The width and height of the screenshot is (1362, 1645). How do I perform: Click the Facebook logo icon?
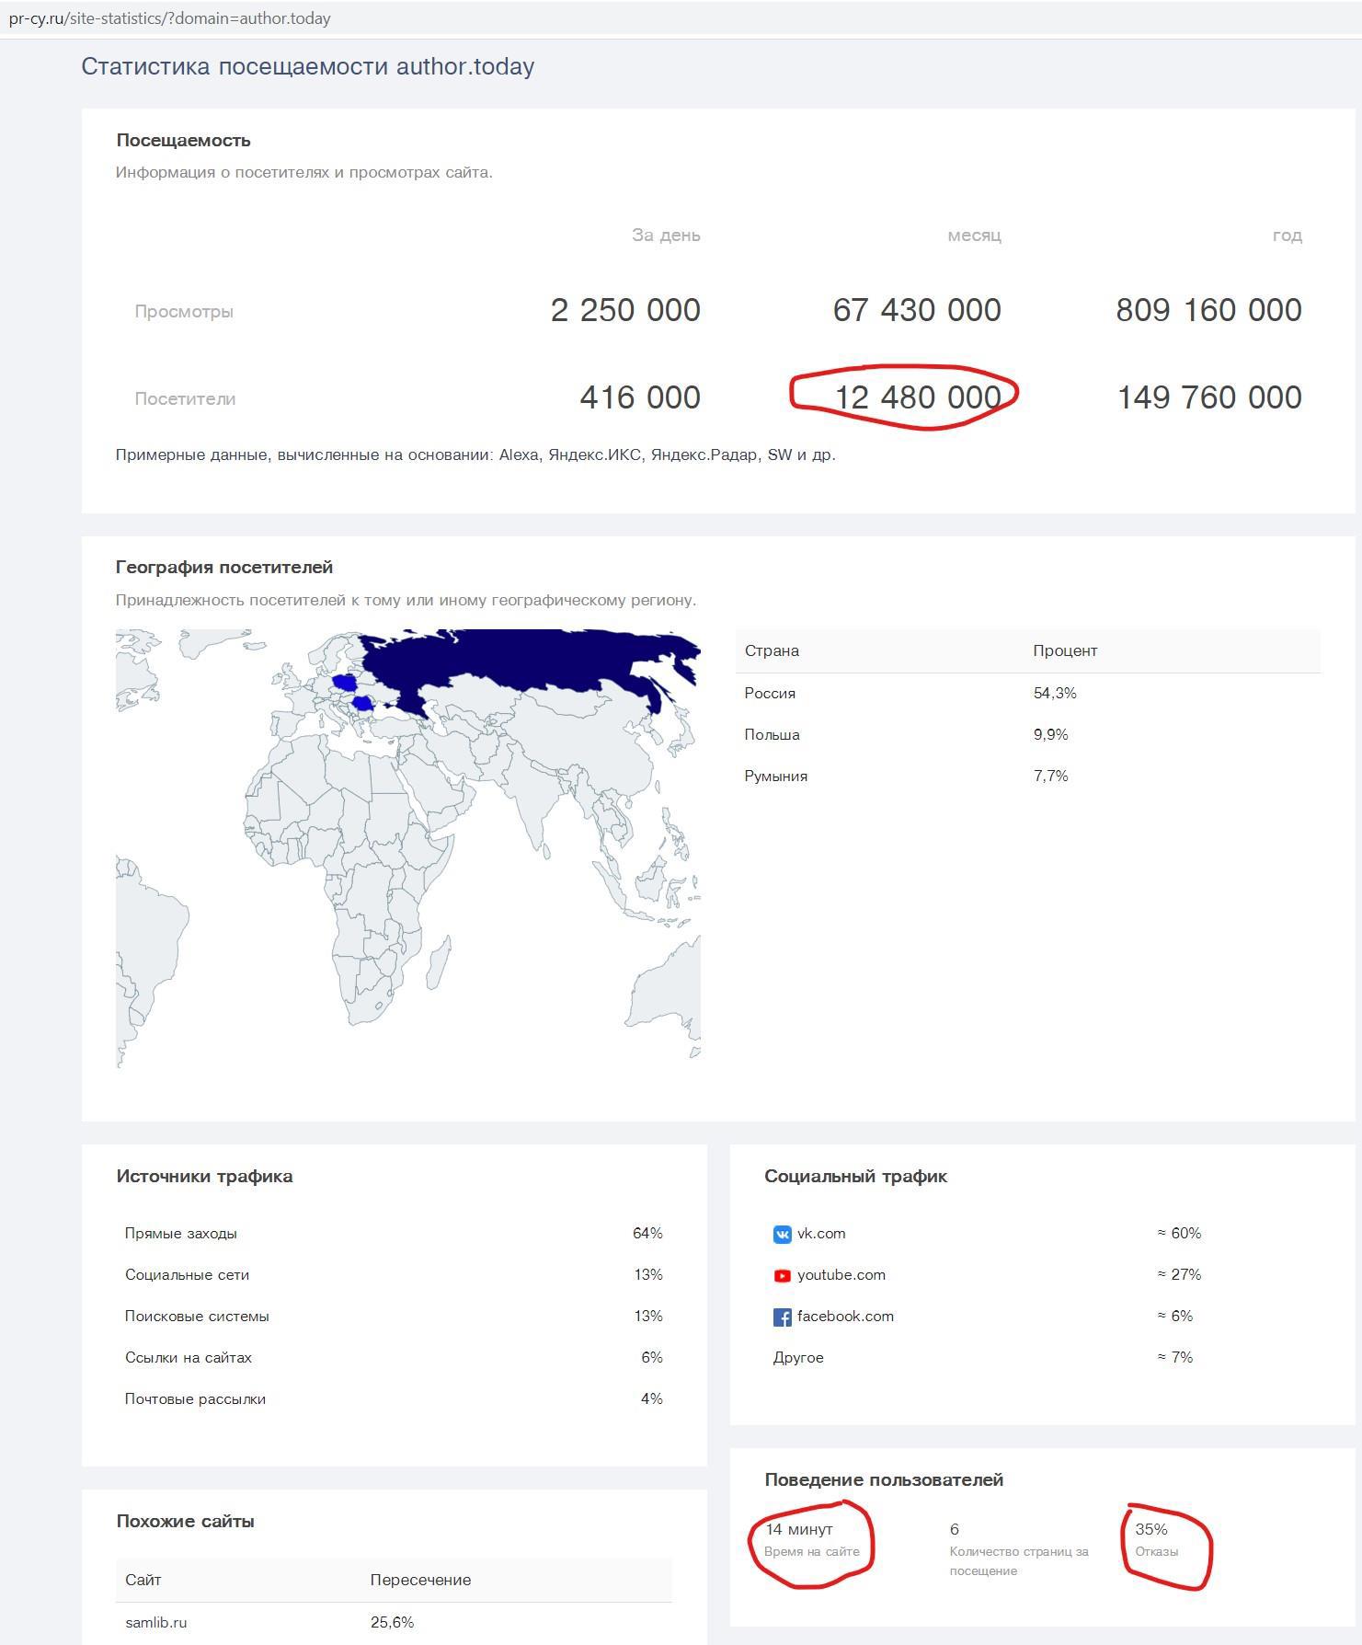pyautogui.click(x=782, y=1317)
